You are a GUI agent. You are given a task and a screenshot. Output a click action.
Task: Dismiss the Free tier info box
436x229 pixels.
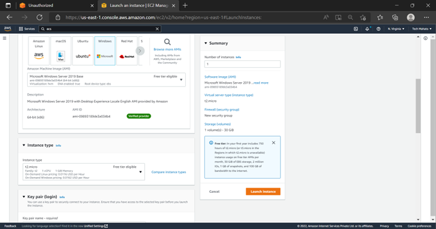[274, 143]
